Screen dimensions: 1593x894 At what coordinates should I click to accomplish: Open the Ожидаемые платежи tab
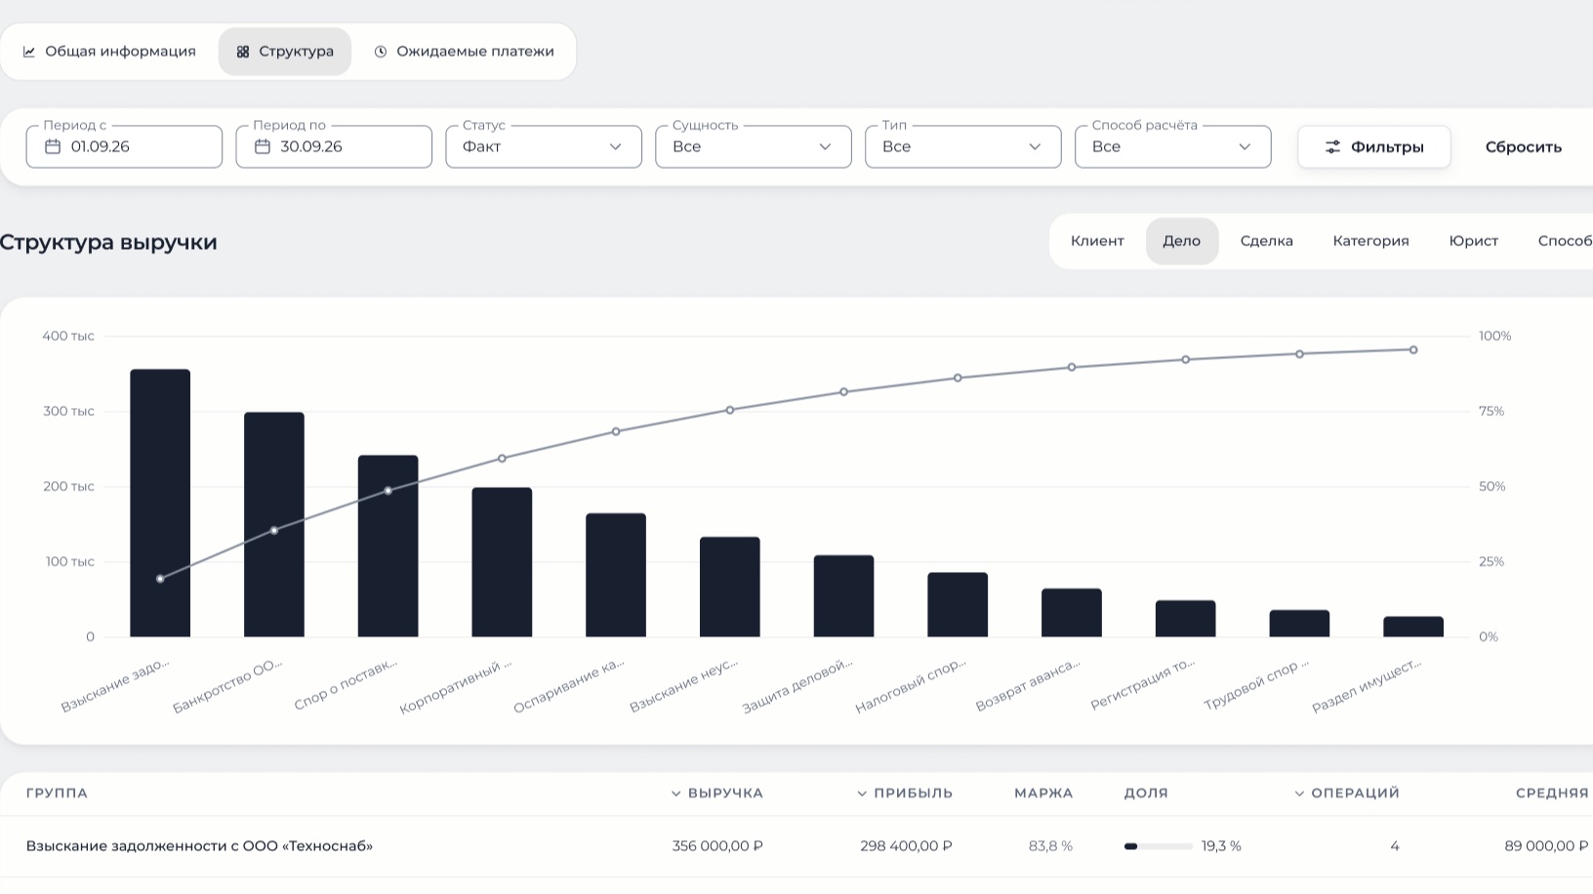point(464,52)
